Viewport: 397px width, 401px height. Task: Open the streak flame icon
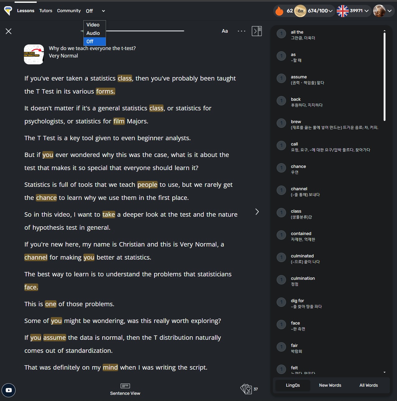tap(279, 11)
